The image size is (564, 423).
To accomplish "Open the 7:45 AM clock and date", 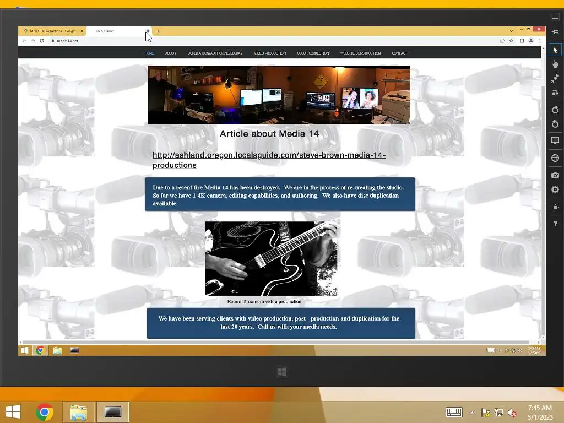I will (x=540, y=413).
